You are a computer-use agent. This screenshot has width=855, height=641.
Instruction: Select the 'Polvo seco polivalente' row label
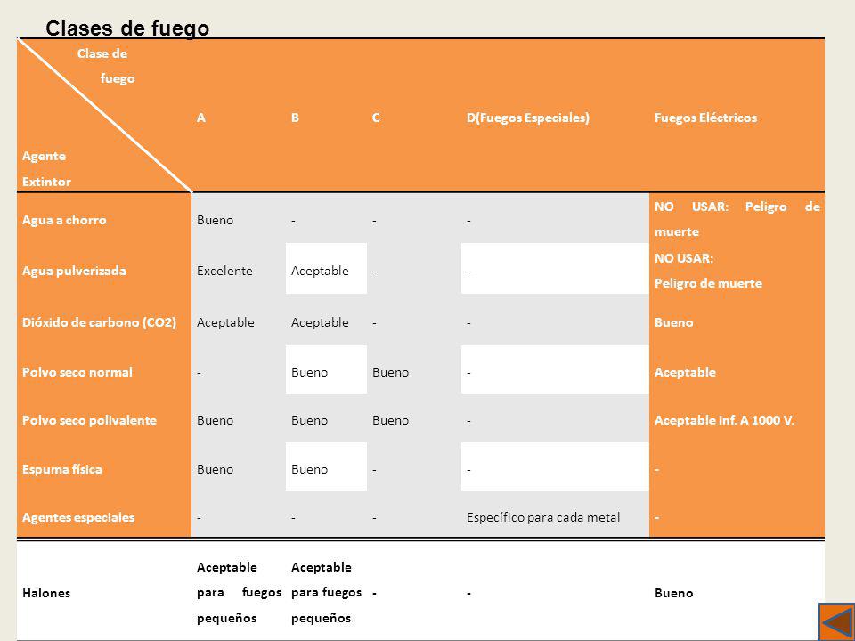tap(89, 420)
